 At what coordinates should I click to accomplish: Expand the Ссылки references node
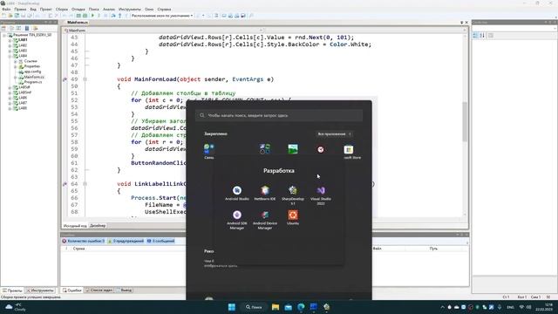tap(16, 61)
